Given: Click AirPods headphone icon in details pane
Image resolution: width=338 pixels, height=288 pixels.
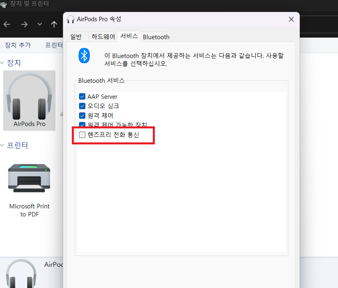Looking at the screenshot, I should tap(21, 273).
